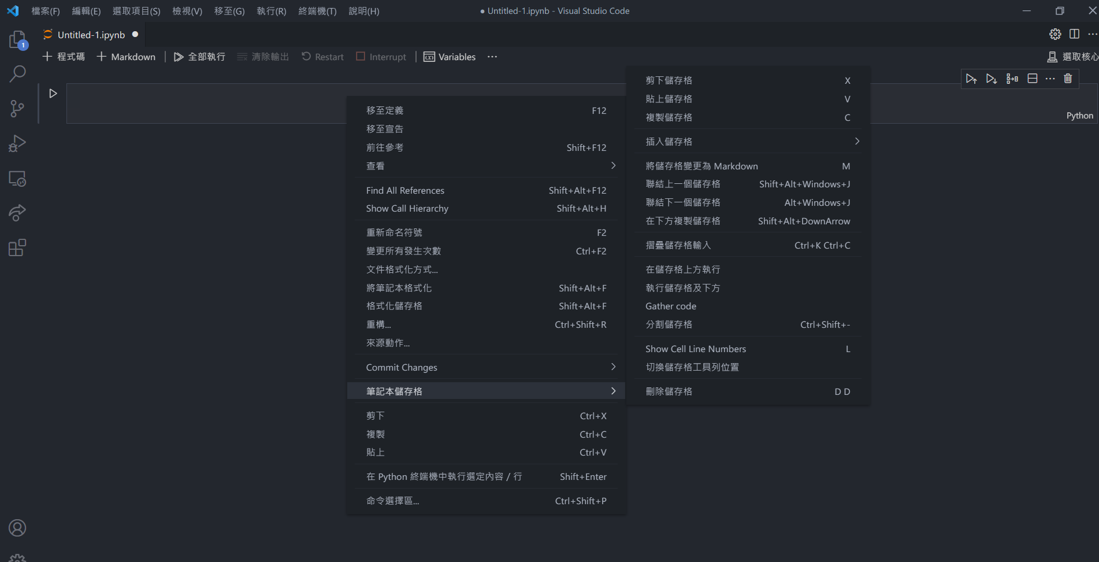Delete the cell with trash icon
The height and width of the screenshot is (562, 1099).
[x=1068, y=79]
